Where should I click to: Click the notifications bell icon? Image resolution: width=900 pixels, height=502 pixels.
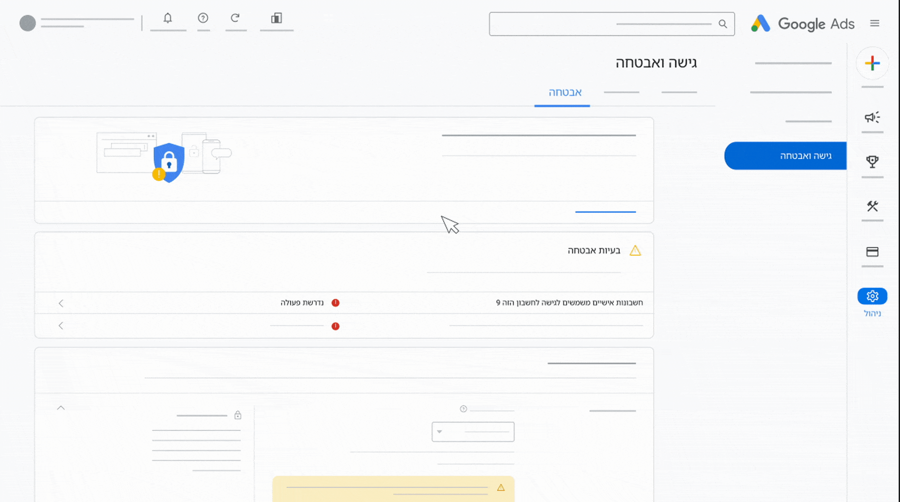[x=168, y=18]
